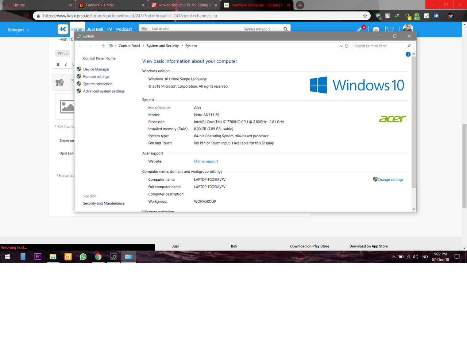Open Advanced system settings

(x=104, y=91)
